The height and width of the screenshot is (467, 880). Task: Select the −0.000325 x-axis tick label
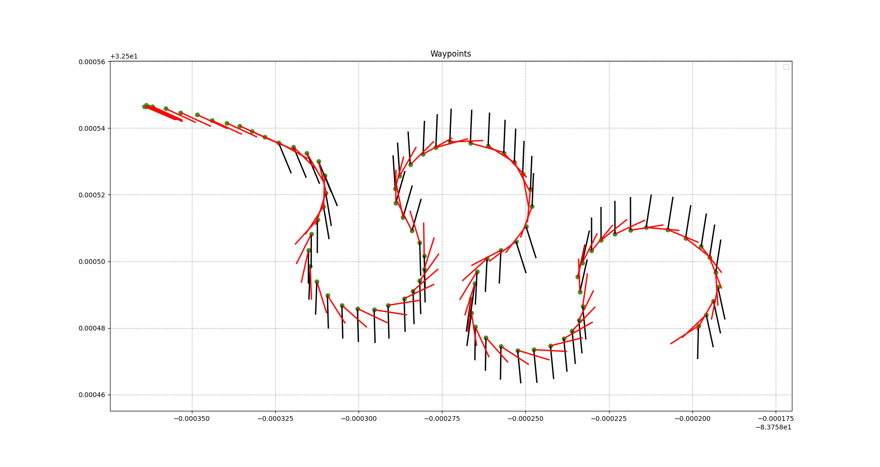275,418
